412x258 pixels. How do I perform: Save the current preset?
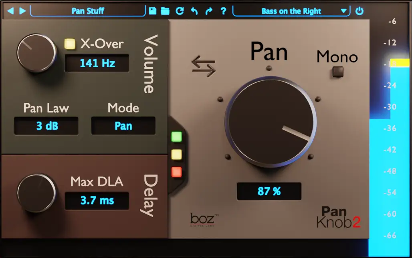[x=153, y=11]
